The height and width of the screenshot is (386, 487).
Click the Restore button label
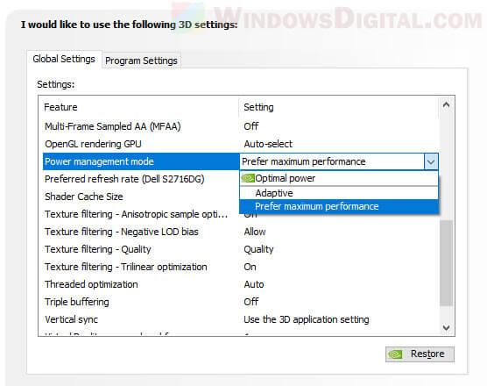pyautogui.click(x=427, y=354)
